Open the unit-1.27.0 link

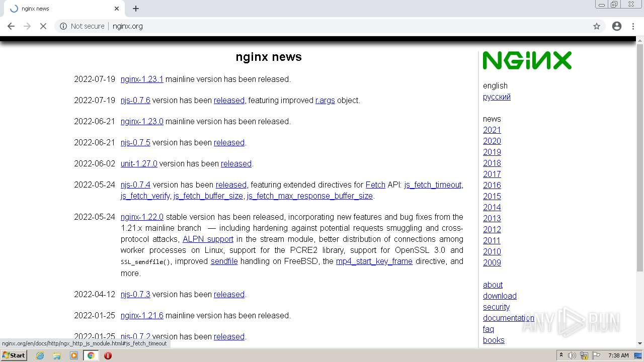coord(139,163)
